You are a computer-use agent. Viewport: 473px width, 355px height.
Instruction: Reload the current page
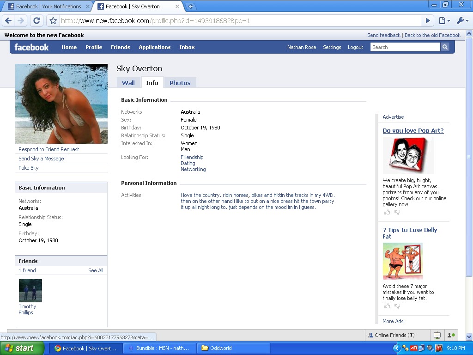37,20
